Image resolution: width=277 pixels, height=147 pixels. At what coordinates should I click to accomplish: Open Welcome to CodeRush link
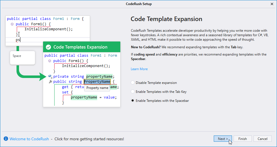pos(29,139)
